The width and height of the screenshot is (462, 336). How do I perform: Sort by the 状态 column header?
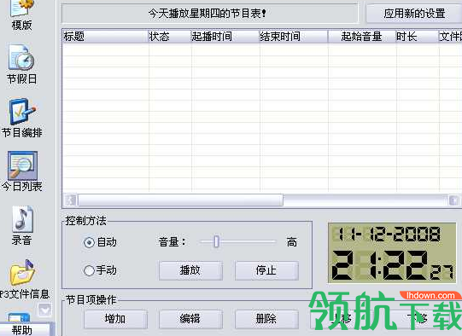[170, 37]
